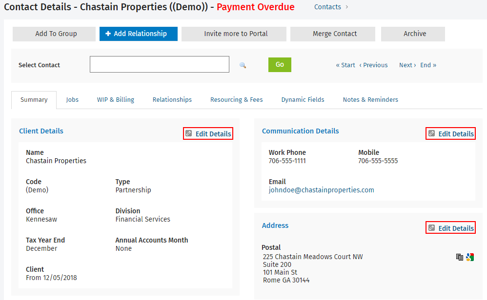
Task: Open the WIP & Billing tab
Action: pyautogui.click(x=115, y=99)
